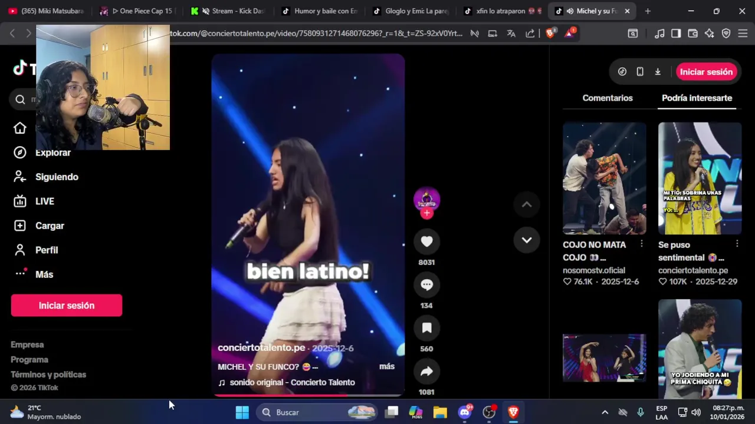
Task: Switch to the Comentarios tab
Action: [608, 98]
